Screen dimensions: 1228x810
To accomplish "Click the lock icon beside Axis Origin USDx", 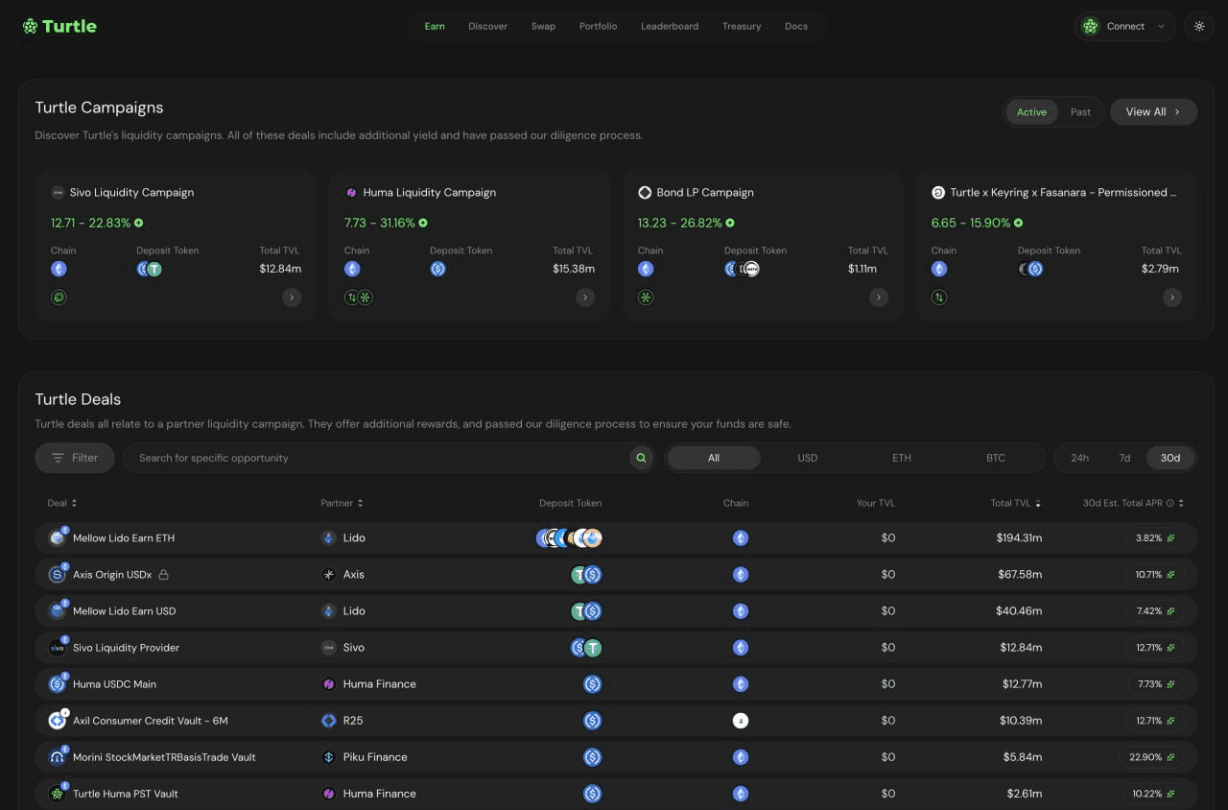I will point(163,575).
